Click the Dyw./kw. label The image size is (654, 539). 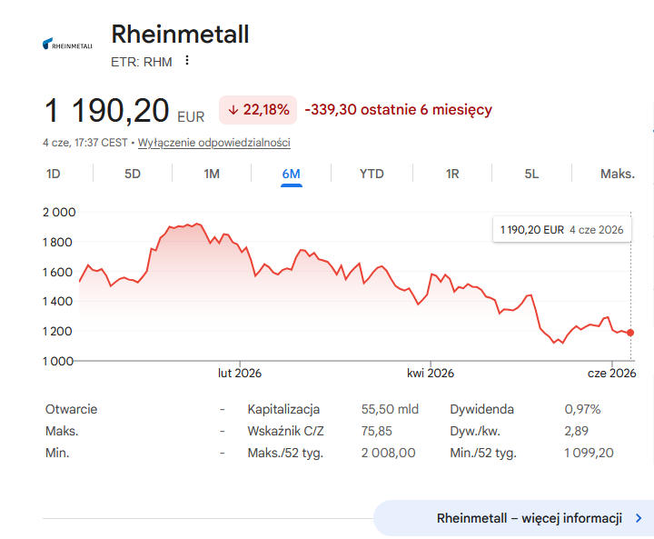475,431
